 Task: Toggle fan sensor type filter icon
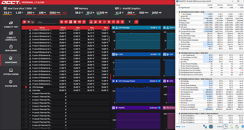pos(109,22)
